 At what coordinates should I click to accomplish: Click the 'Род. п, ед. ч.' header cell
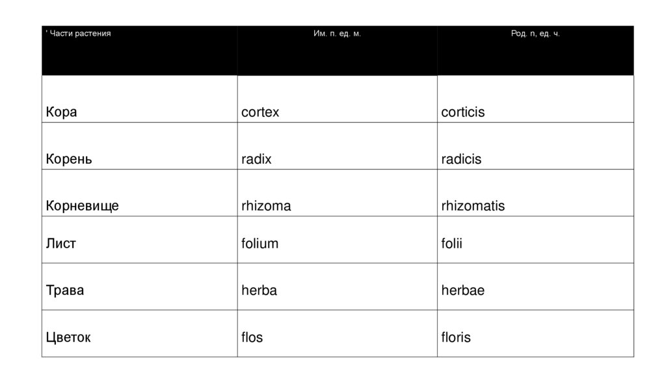535,34
